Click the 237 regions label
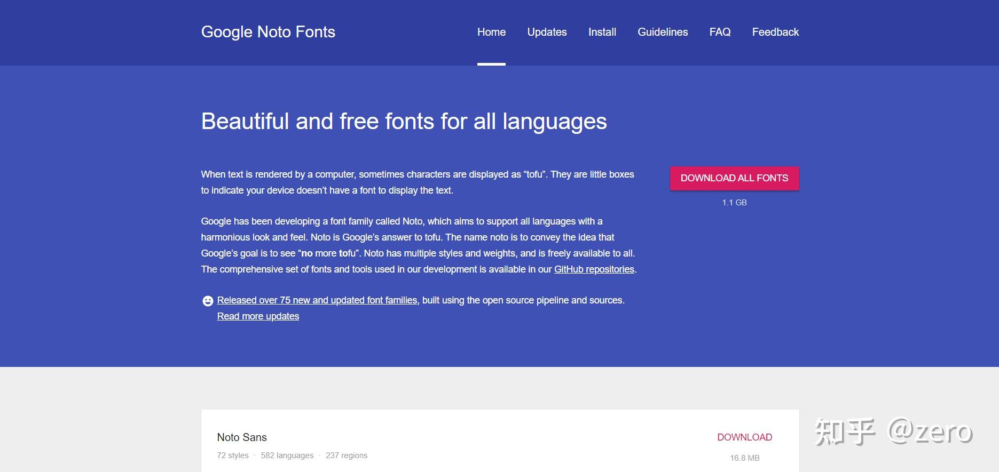Viewport: 999px width, 472px height. click(x=347, y=455)
